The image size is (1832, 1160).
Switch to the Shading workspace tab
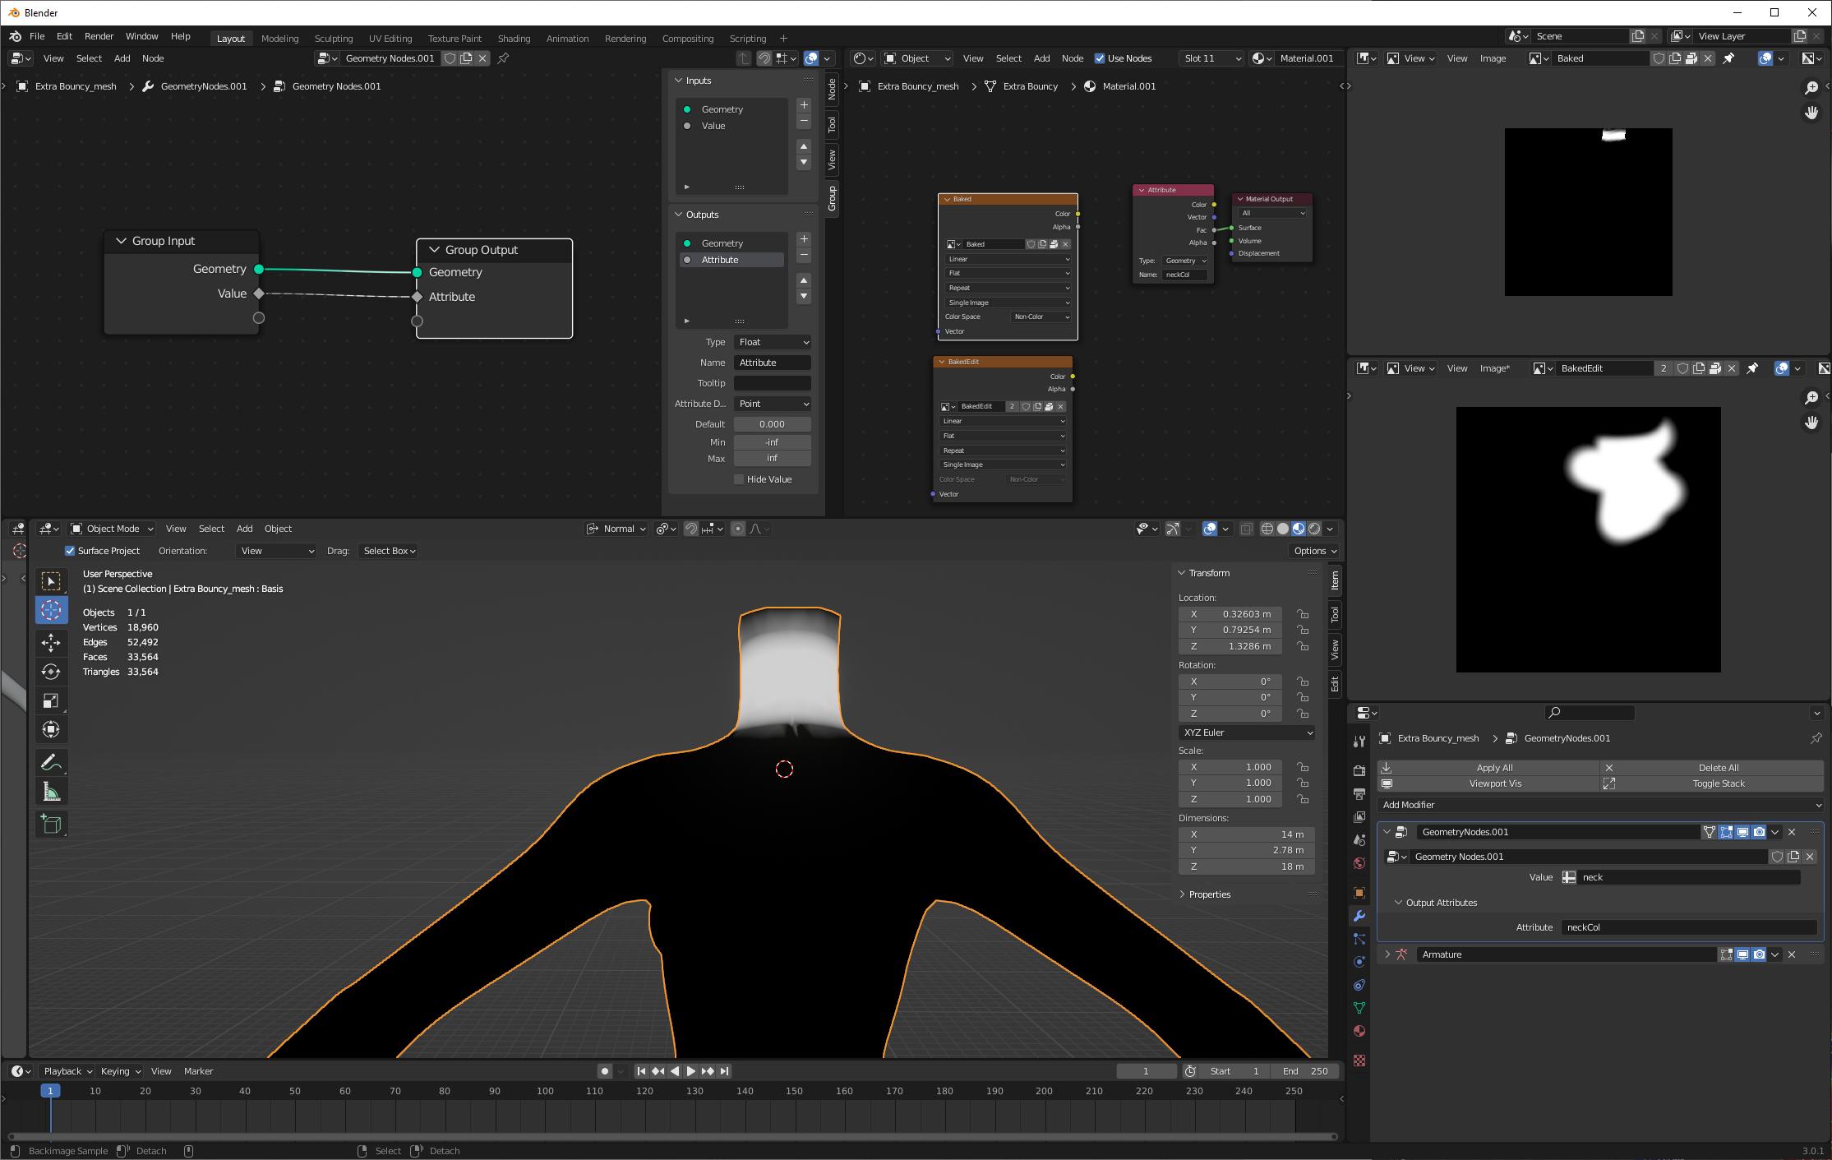tap(514, 38)
